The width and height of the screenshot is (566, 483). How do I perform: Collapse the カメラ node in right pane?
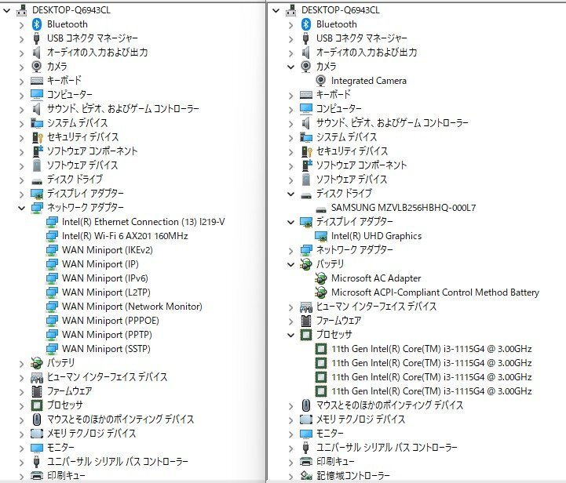click(291, 67)
